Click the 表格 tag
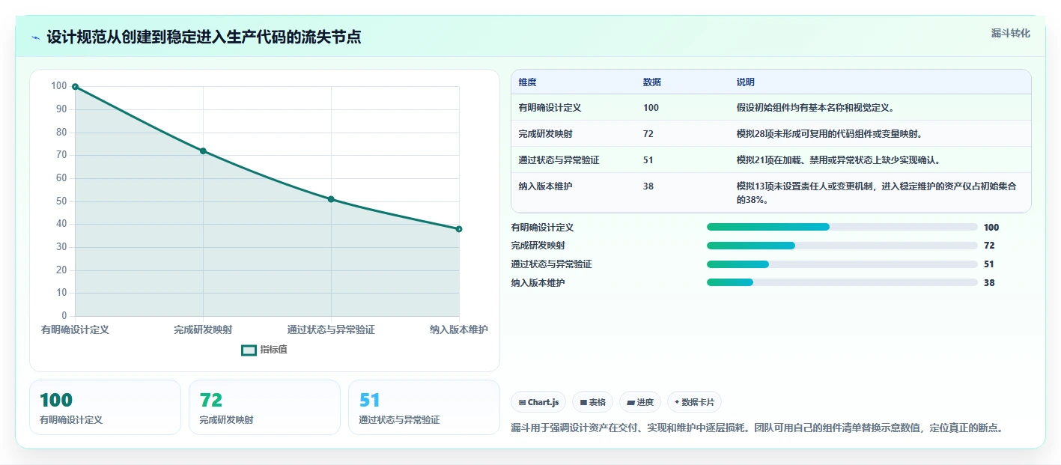 pyautogui.click(x=592, y=402)
